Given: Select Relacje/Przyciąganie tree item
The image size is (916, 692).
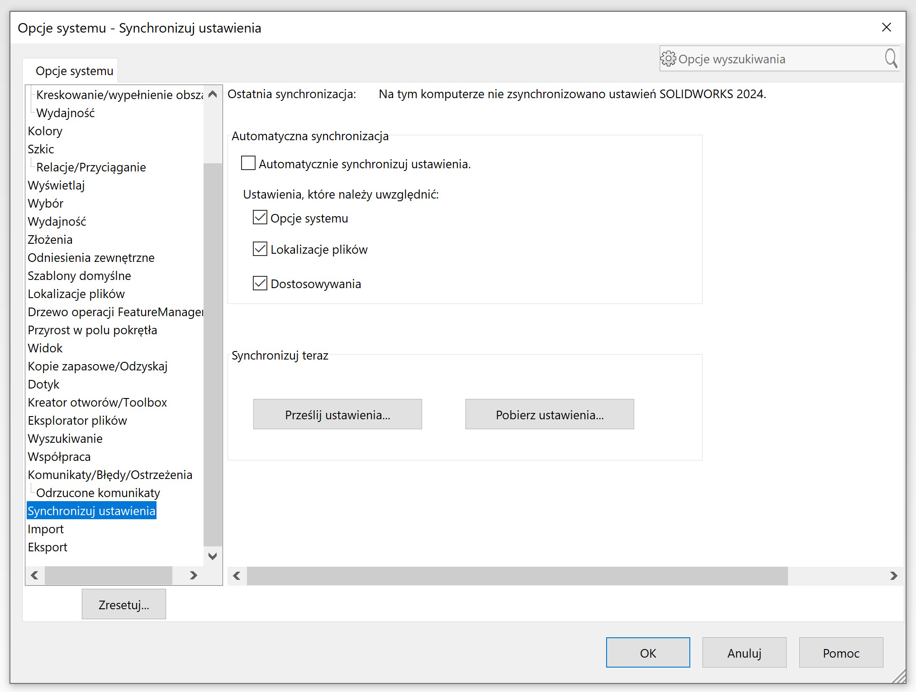Looking at the screenshot, I should [91, 167].
